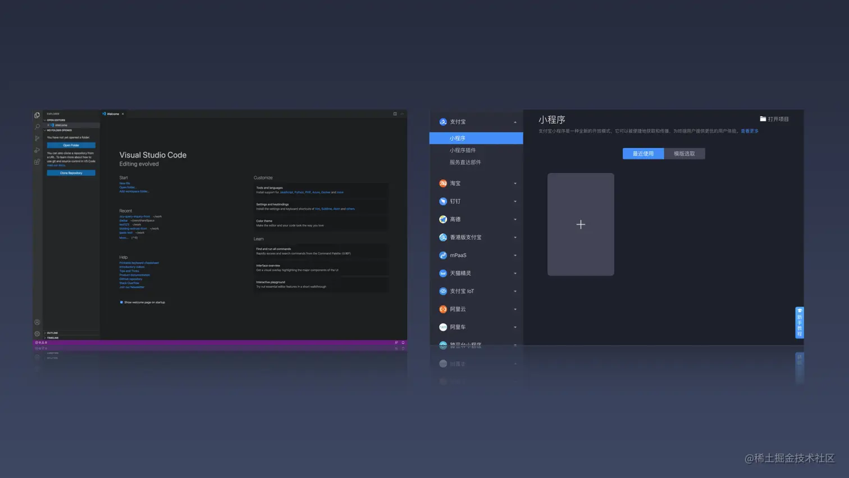This screenshot has width=849, height=478.
Task: Click the plus card to create project
Action: (581, 224)
